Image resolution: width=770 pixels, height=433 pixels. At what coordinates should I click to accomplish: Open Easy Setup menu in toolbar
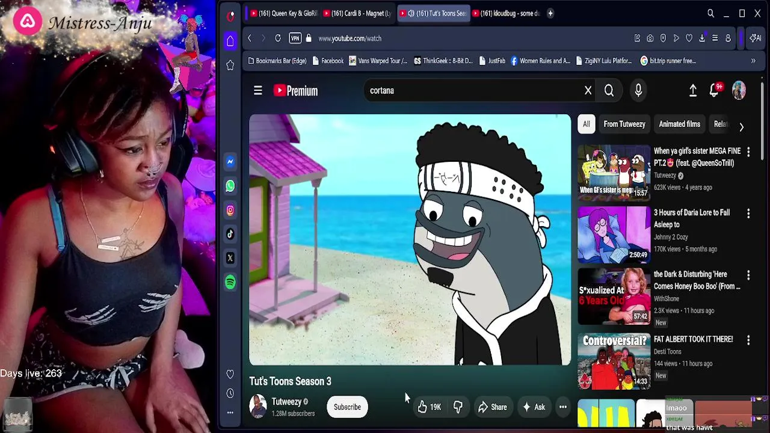coord(715,38)
